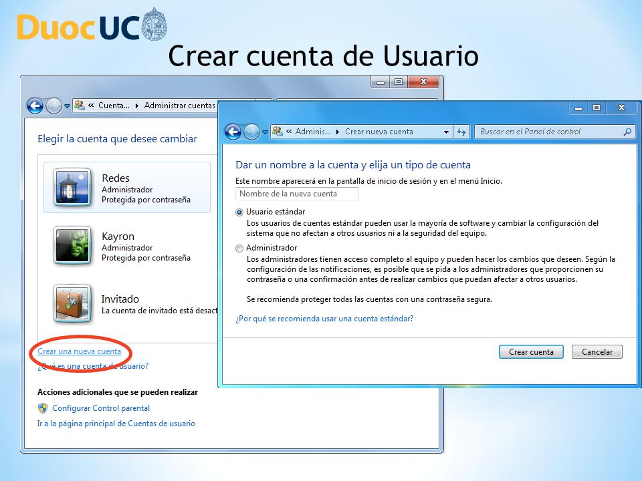Maximize the Administrar cuentas window
642x481 pixels.
[399, 82]
